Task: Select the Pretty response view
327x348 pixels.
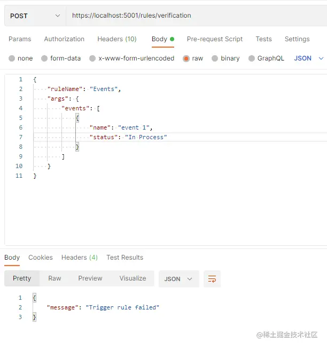Action: click(22, 278)
